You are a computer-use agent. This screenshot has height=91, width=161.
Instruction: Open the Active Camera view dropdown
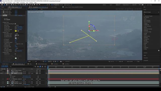click(131, 61)
